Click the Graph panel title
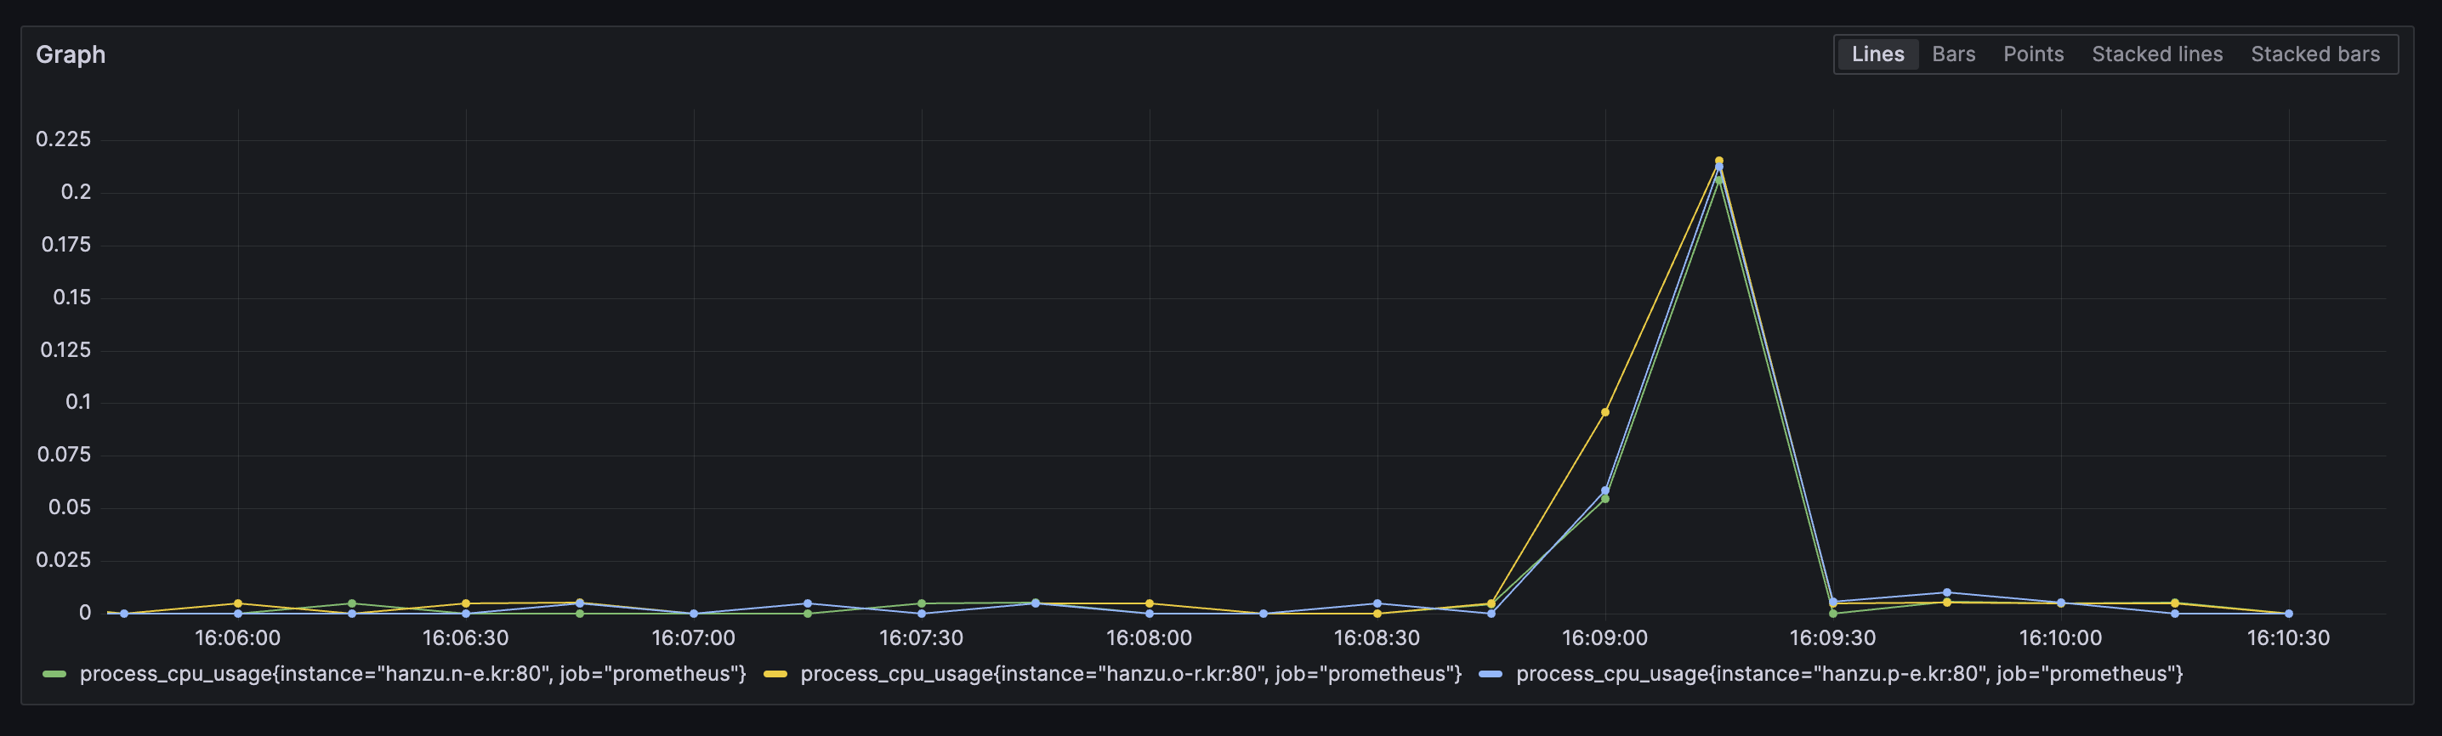Image resolution: width=2442 pixels, height=736 pixels. (x=71, y=55)
